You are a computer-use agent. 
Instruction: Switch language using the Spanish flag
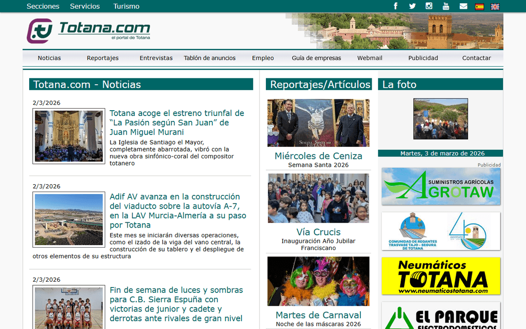pos(479,6)
